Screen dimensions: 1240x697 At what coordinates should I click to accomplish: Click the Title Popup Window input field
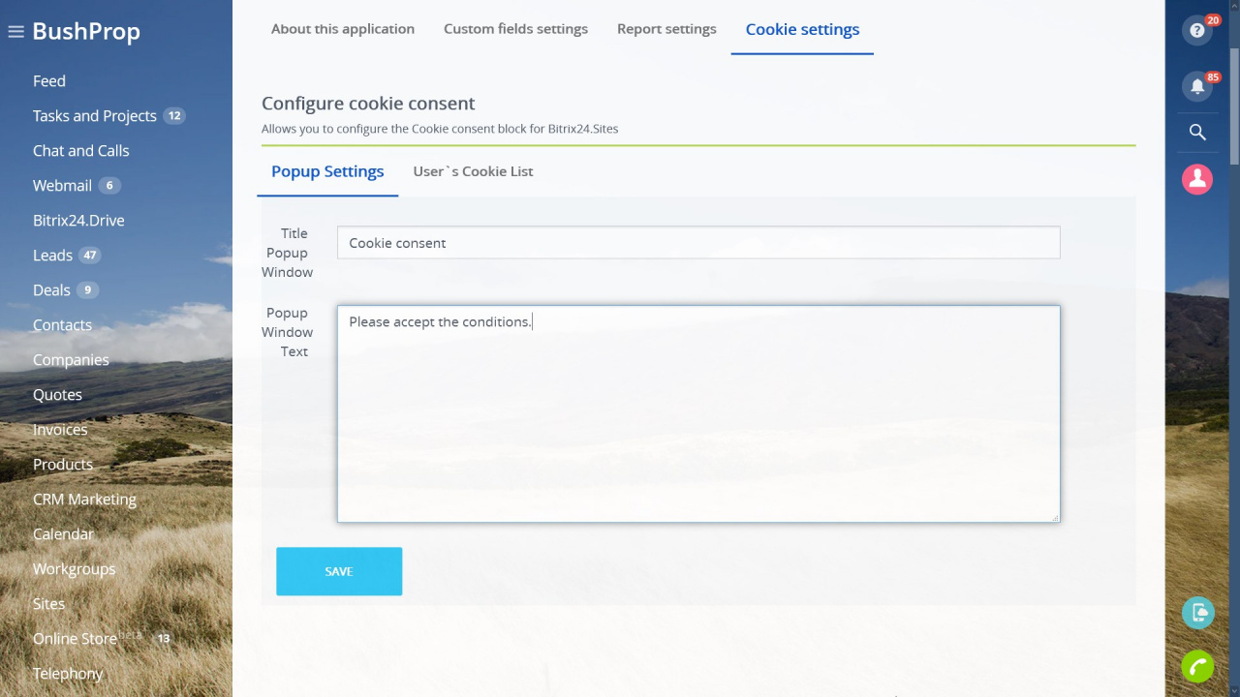pyautogui.click(x=698, y=243)
